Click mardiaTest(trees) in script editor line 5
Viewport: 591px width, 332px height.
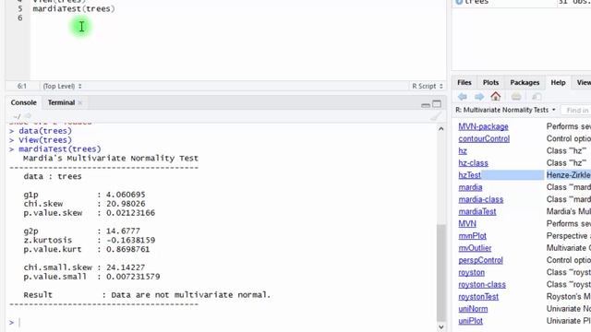coord(74,8)
